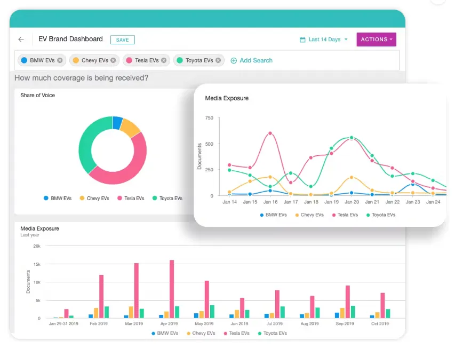Select the Chevy EVs chip orange dot
Screen dimensions: 455x356
76,60
